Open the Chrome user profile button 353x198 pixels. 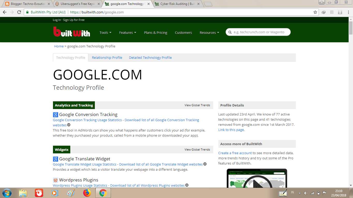tap(322, 2)
